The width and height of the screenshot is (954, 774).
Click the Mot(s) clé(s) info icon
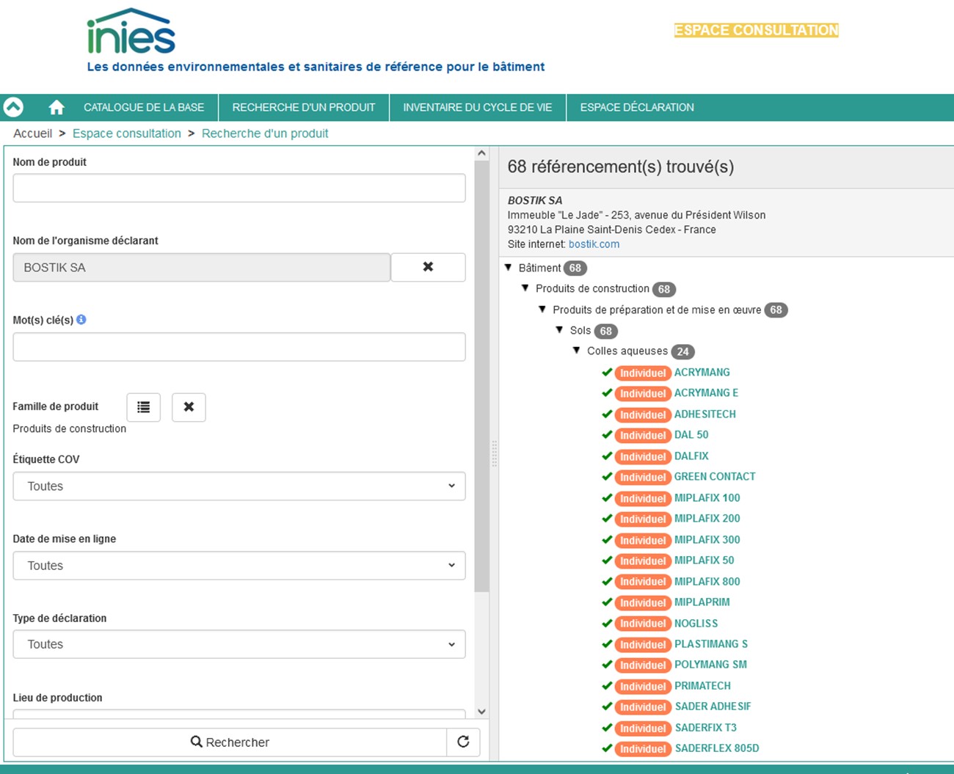81,320
